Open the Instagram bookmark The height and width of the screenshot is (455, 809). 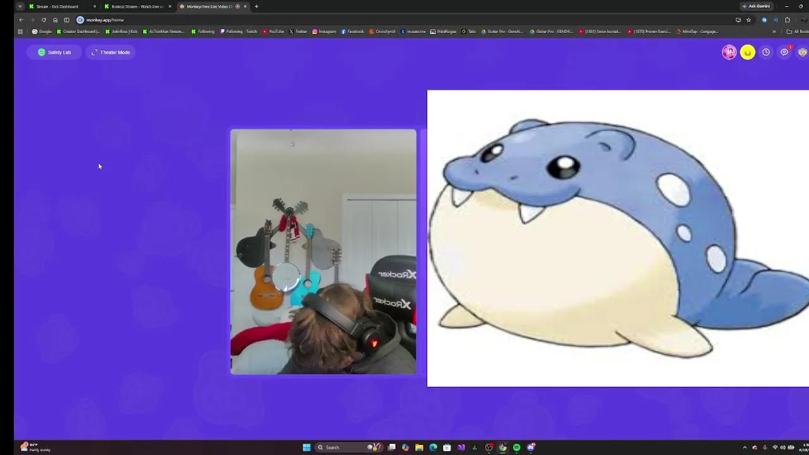324,32
